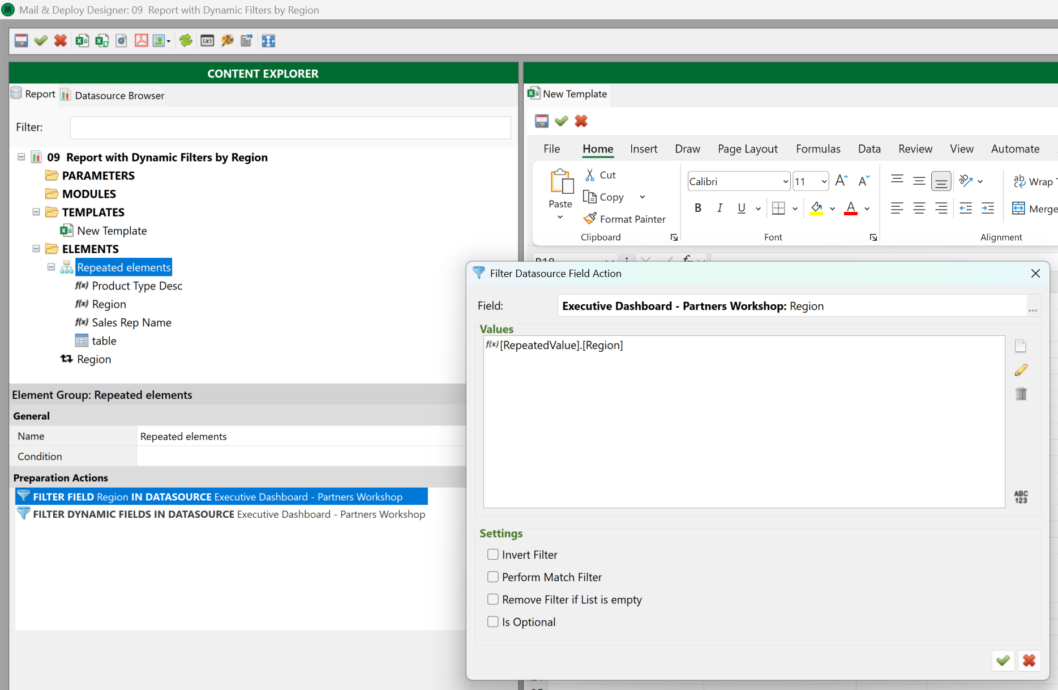1058x690 pixels.
Task: Collapse the Repeated elements tree node
Action: click(x=51, y=267)
